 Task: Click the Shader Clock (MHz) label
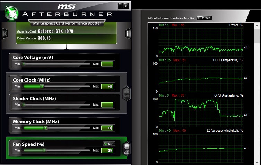point(34,98)
